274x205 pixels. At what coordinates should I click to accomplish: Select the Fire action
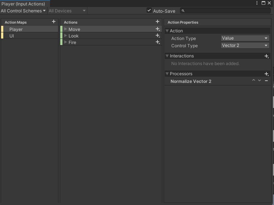[x=111, y=42]
